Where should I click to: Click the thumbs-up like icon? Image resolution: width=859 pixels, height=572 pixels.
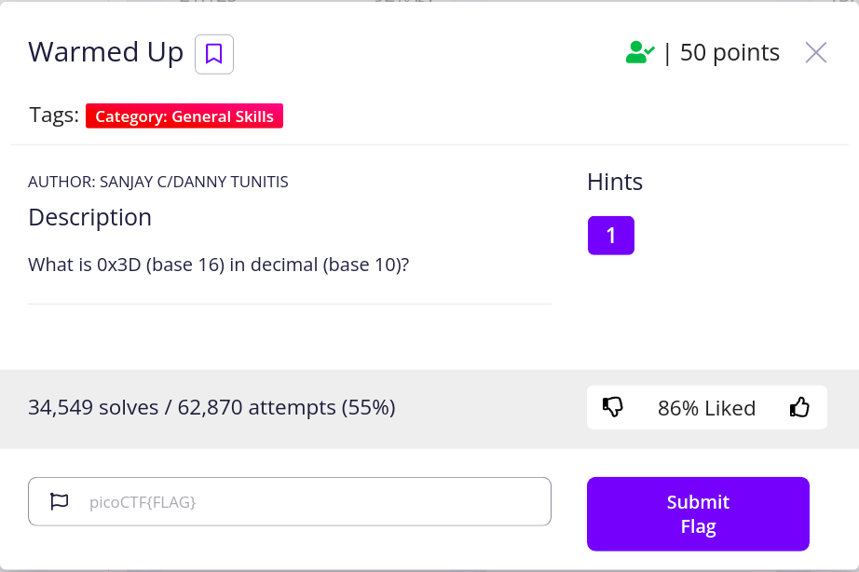(799, 407)
